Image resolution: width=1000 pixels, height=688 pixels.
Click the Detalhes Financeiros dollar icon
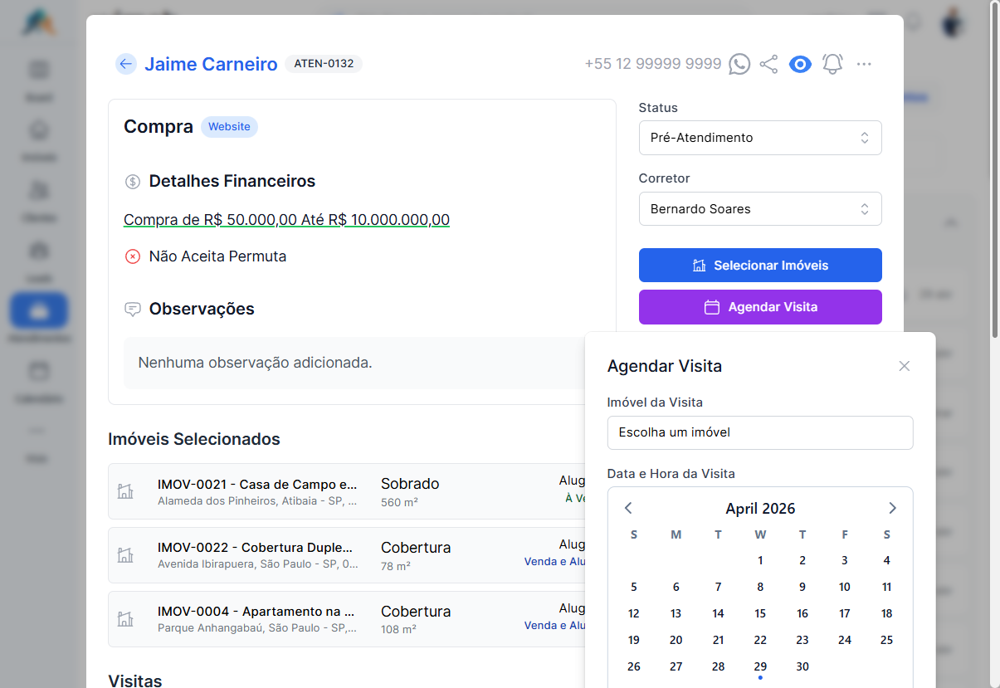coord(132,182)
